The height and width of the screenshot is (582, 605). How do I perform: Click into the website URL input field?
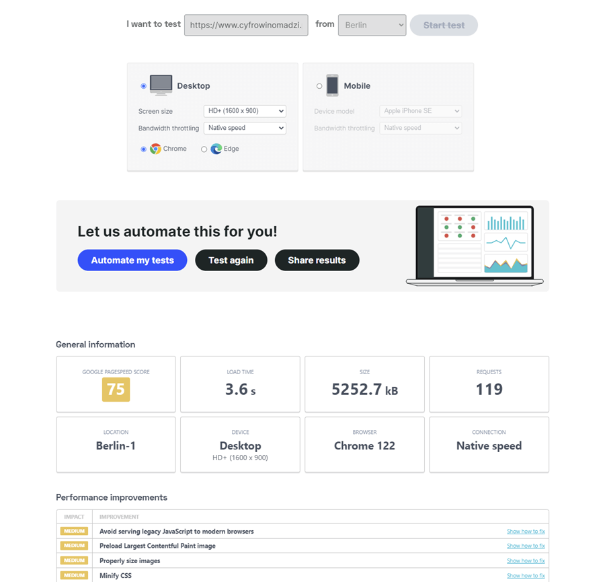tap(246, 25)
